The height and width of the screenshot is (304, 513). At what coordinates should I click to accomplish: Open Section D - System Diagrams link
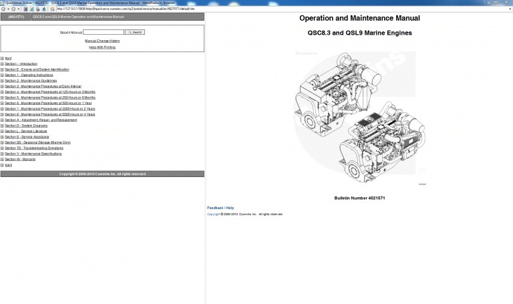tap(26, 126)
